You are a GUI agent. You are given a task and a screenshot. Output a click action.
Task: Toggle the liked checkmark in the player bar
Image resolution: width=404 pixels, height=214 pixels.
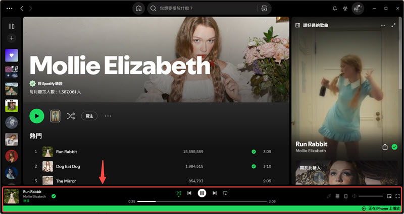pyautogui.click(x=54, y=196)
